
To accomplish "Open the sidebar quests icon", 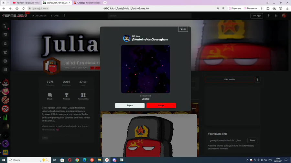I will (x=5, y=52).
